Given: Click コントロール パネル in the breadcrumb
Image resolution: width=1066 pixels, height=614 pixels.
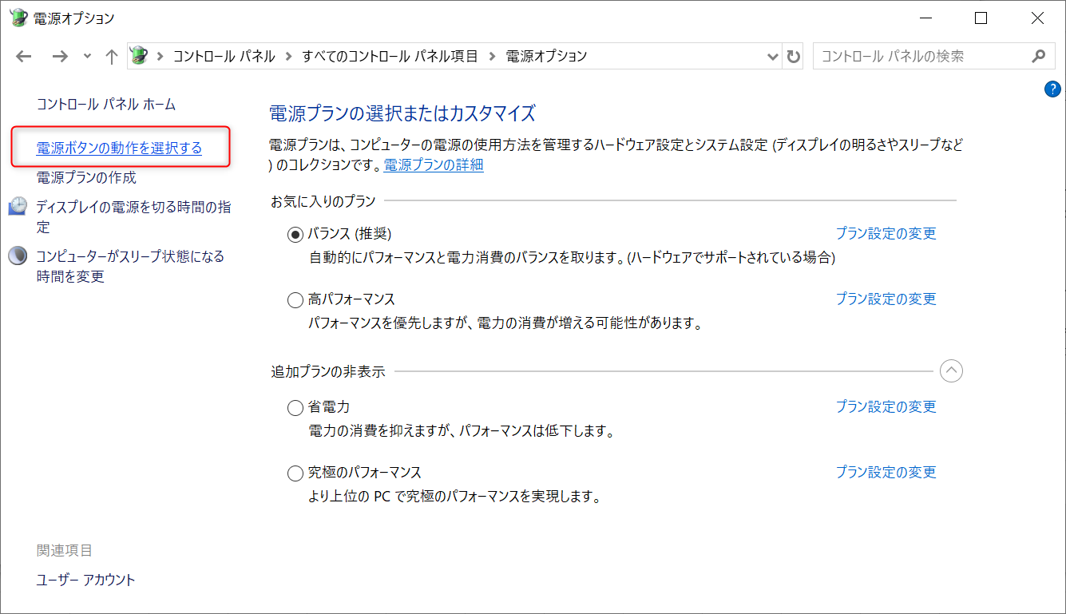Looking at the screenshot, I should click(x=224, y=56).
